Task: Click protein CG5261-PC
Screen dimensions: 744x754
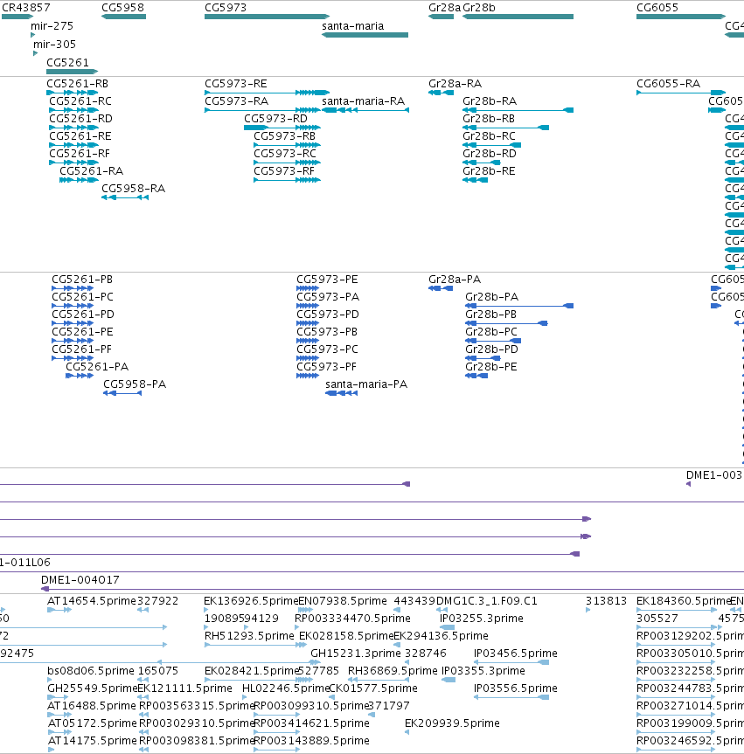Action: (x=83, y=297)
